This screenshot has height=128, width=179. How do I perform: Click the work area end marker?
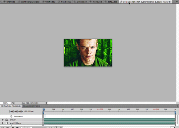(175, 113)
